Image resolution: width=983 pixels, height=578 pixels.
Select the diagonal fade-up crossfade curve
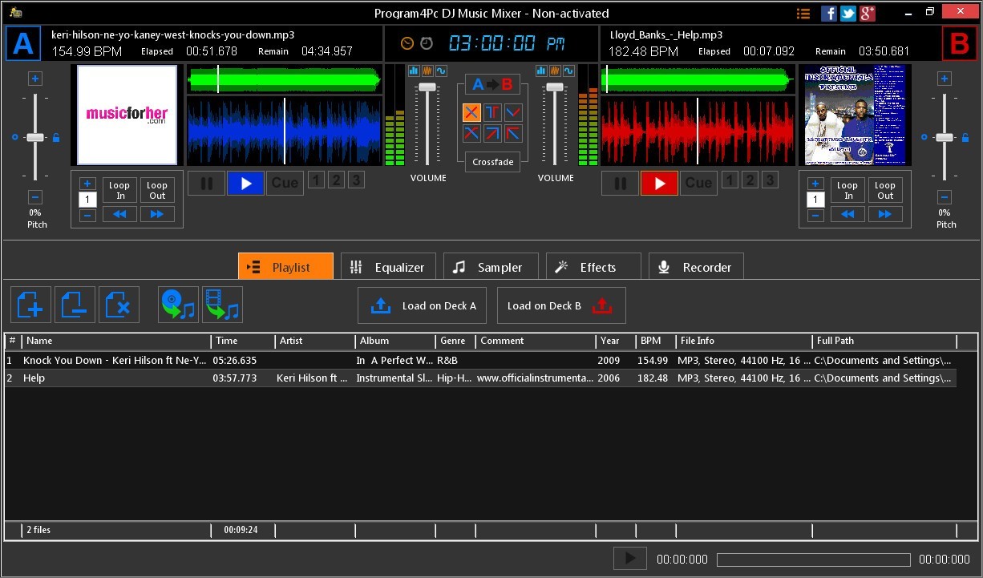(492, 133)
